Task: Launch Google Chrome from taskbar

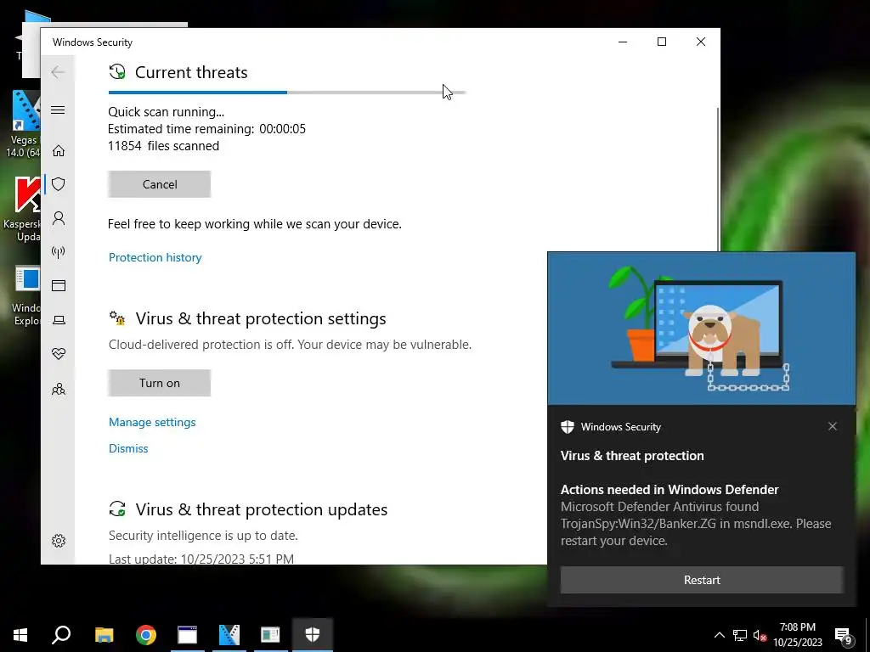Action: pos(146,635)
